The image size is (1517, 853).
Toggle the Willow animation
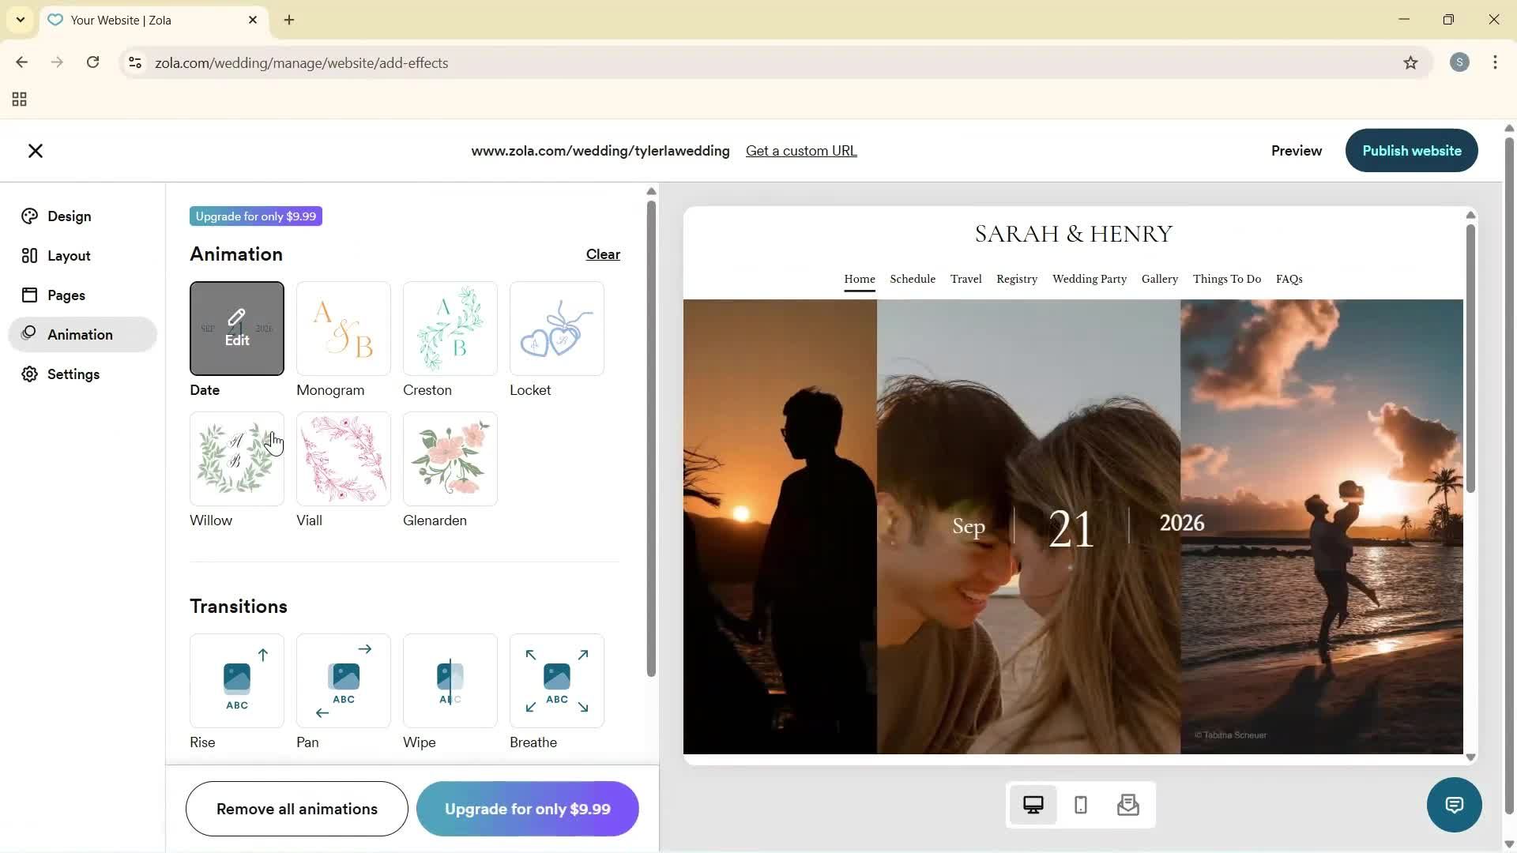(236, 458)
